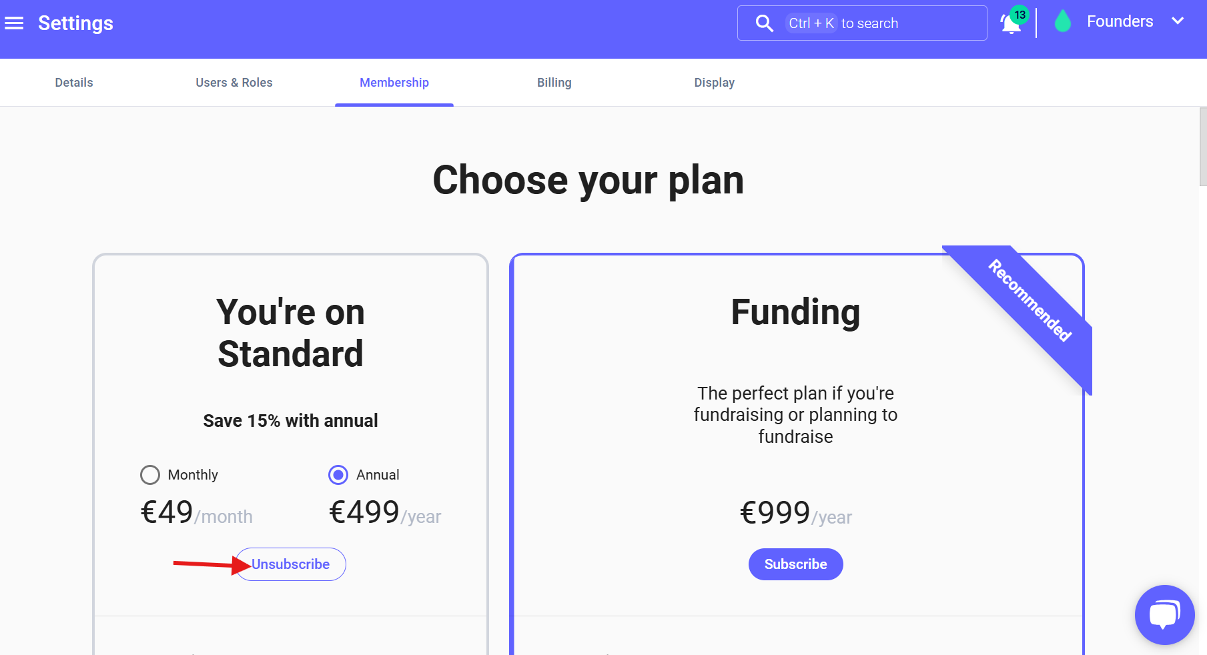Click the Unsubscribe button on Standard plan
Screen dimensions: 1207x655
tap(291, 564)
